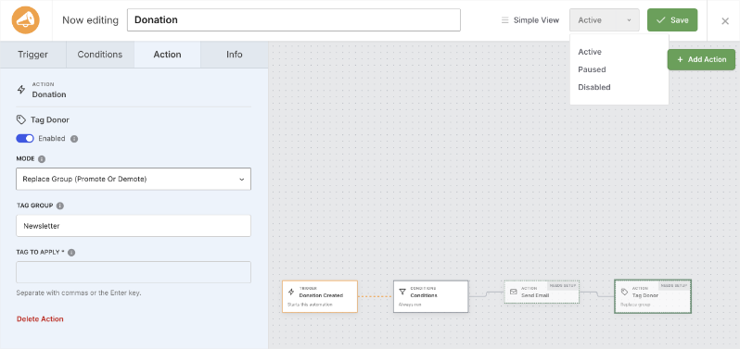The image size is (740, 349).
Task: Click the info icon beside Enabled
Action: tap(74, 139)
